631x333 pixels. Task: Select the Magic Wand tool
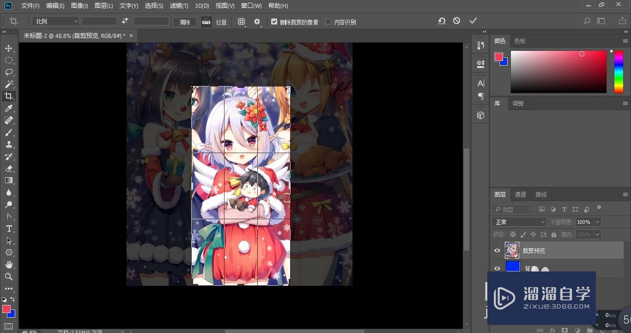[x=9, y=85]
